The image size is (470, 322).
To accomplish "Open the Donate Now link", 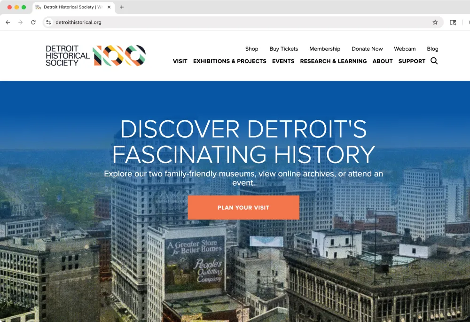I will (367, 49).
